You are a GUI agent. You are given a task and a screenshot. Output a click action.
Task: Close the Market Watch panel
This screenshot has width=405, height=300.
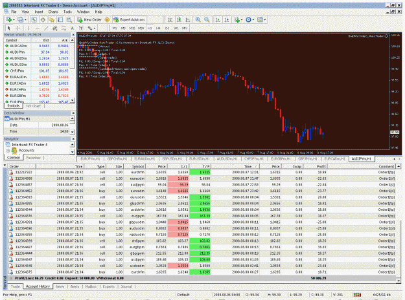coord(73,34)
